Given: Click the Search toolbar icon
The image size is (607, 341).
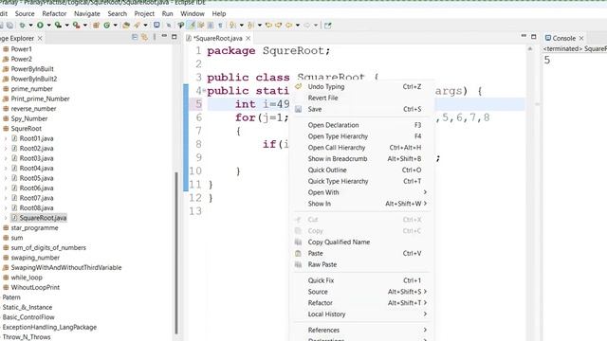Looking at the screenshot, I should pyautogui.click(x=137, y=26).
